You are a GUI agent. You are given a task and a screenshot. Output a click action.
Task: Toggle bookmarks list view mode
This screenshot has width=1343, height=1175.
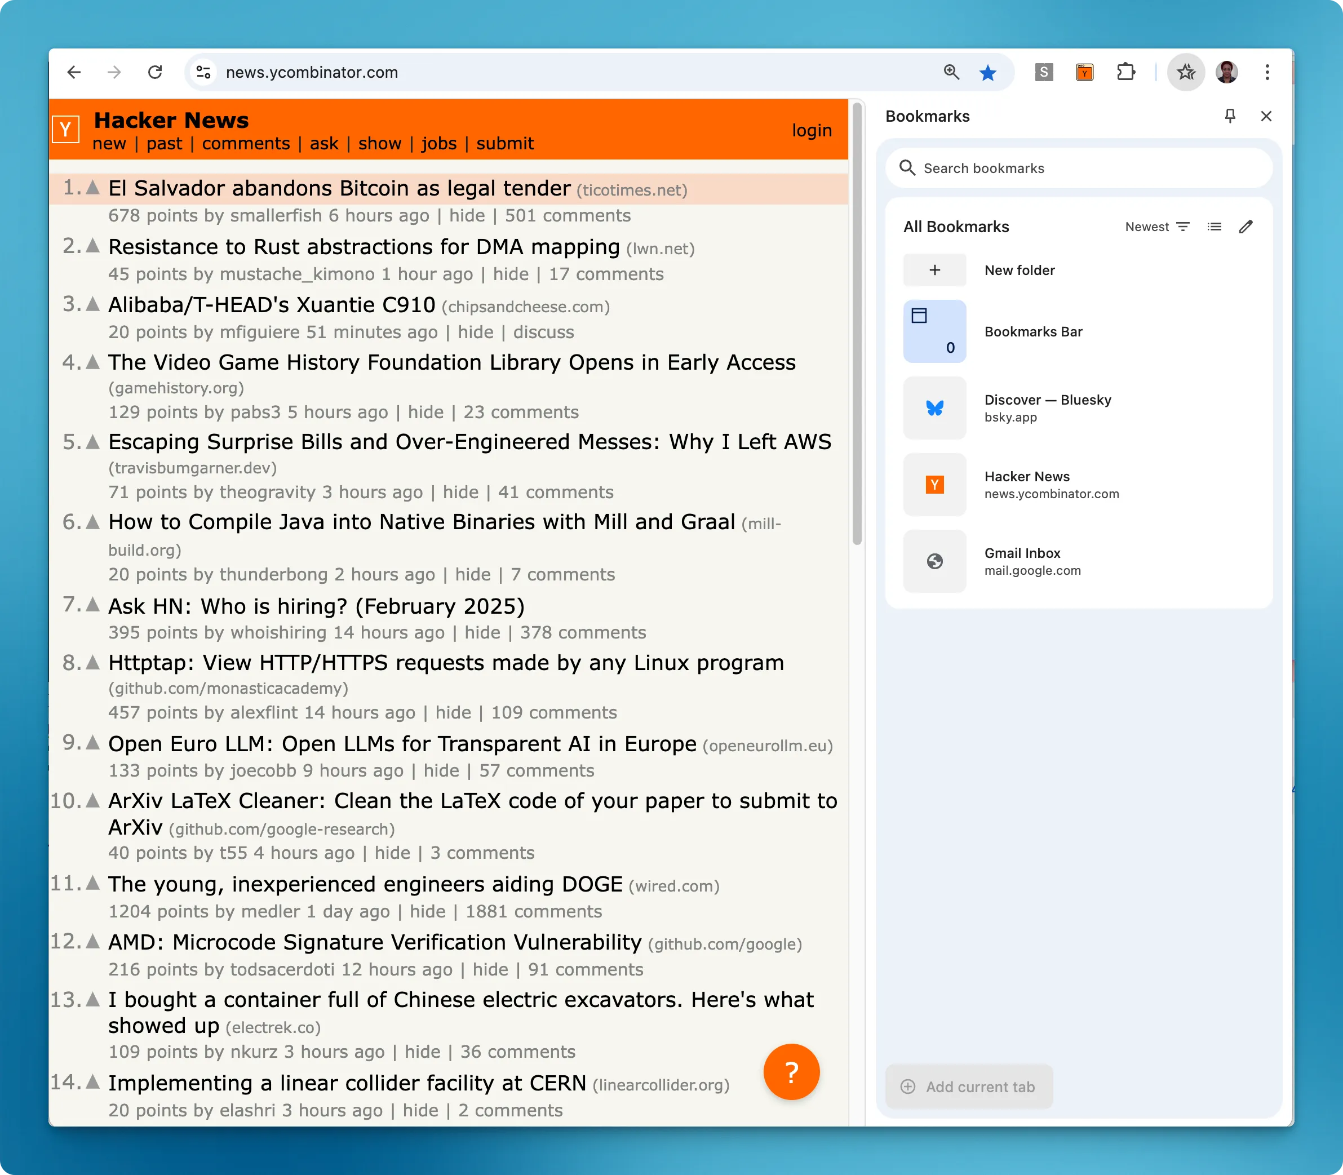coord(1214,227)
